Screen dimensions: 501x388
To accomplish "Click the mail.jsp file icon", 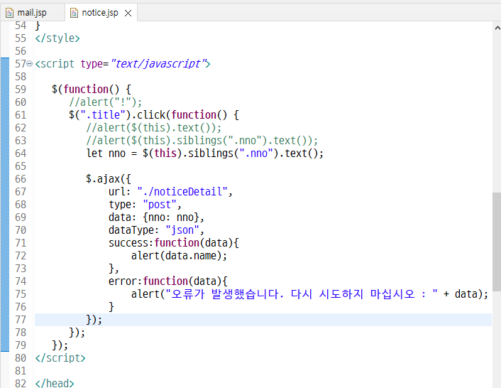I will tap(10, 13).
